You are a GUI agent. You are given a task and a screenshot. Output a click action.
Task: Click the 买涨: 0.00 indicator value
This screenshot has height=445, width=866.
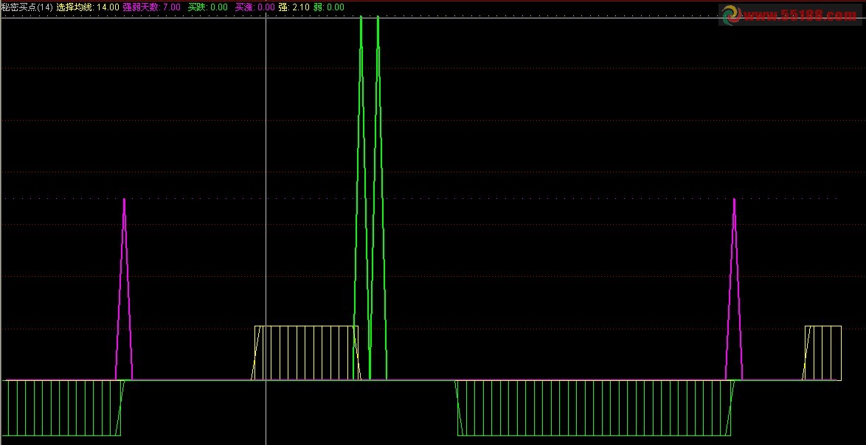[254, 7]
